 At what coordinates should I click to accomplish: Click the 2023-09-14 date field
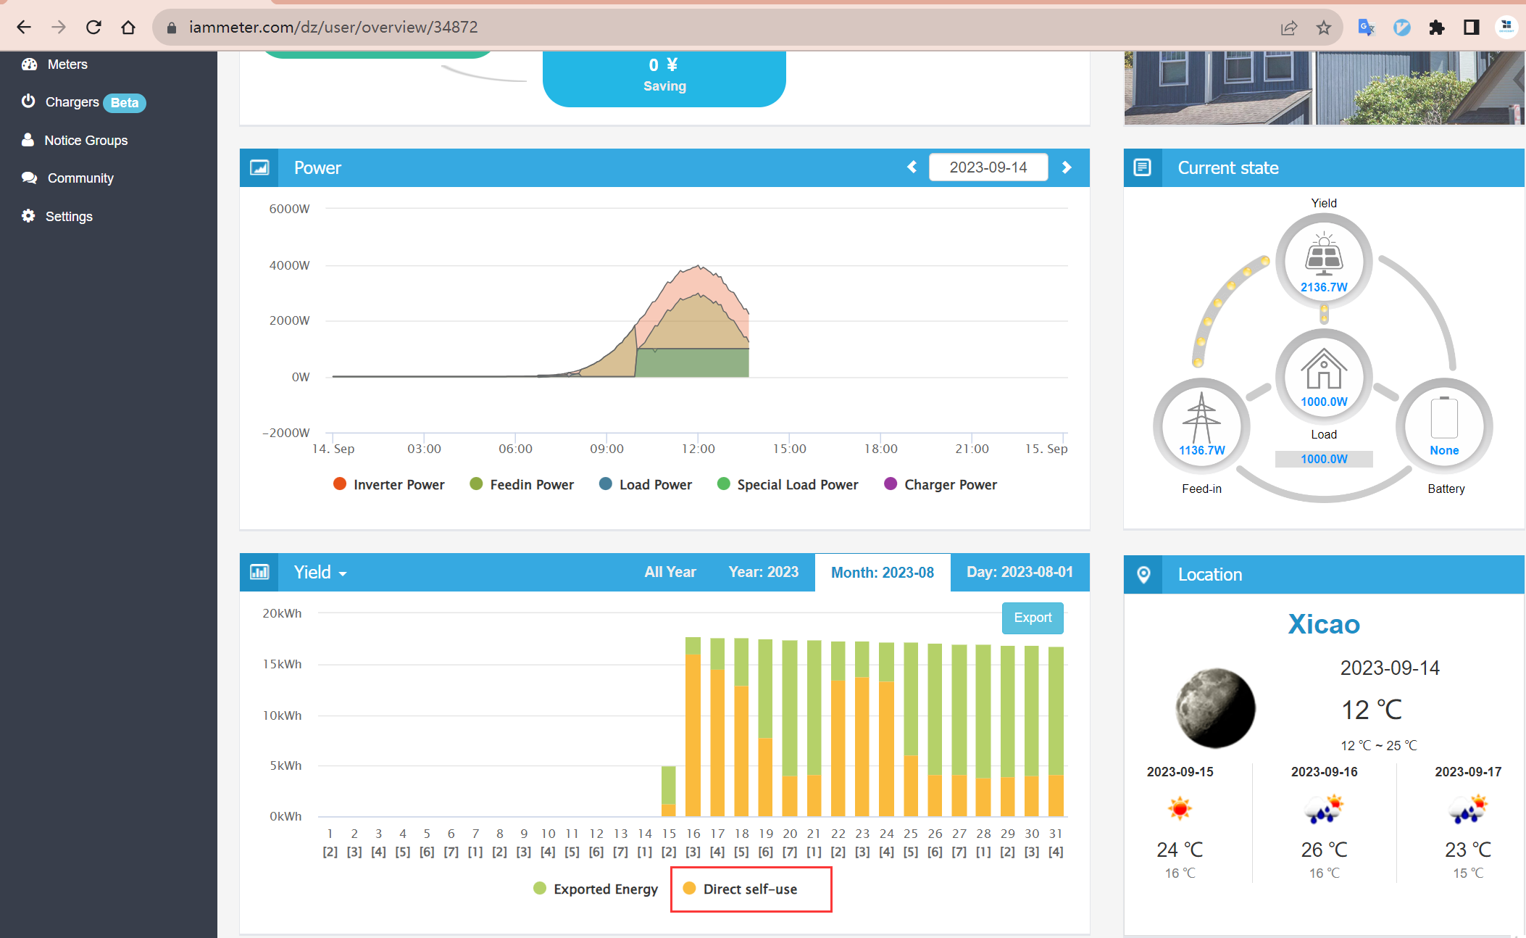(988, 167)
